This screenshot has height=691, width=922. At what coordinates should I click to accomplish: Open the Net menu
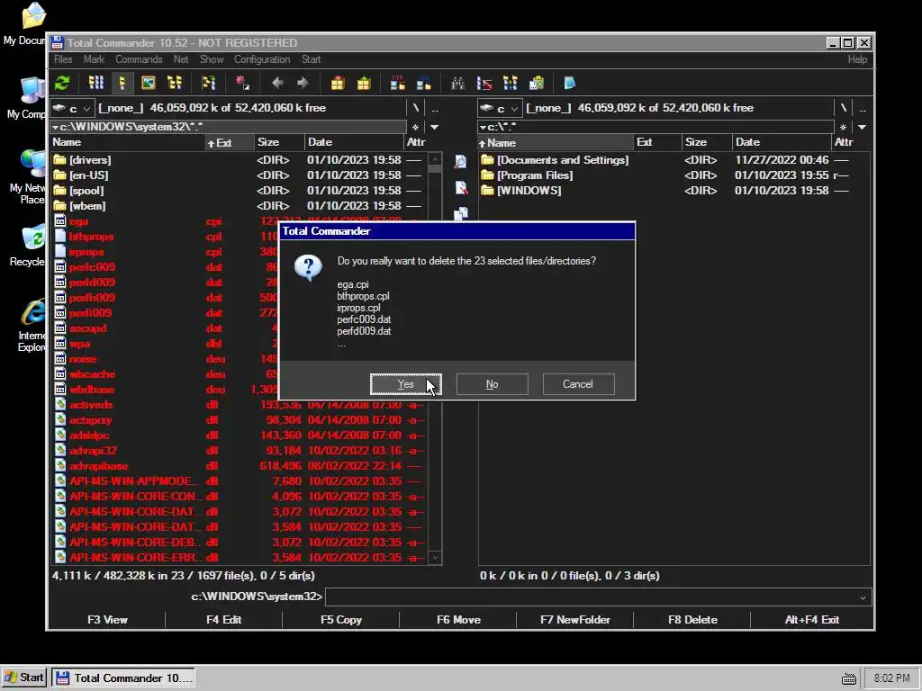181,59
